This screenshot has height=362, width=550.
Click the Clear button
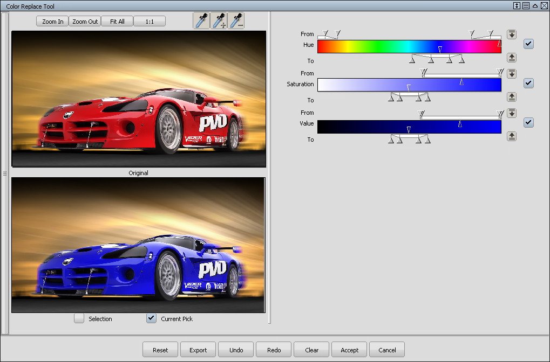[x=311, y=350]
